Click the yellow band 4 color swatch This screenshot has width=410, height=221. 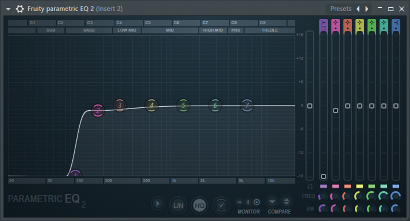[x=359, y=187]
